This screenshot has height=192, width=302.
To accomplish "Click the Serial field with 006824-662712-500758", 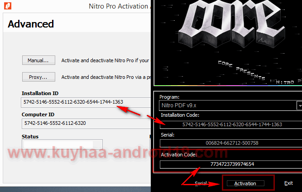I will pos(231,143).
